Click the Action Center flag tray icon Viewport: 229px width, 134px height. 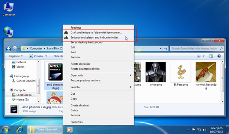[193, 130]
